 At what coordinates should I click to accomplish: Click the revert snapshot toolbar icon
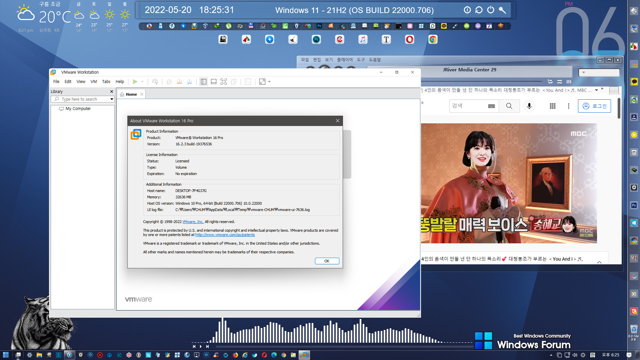tap(179, 82)
